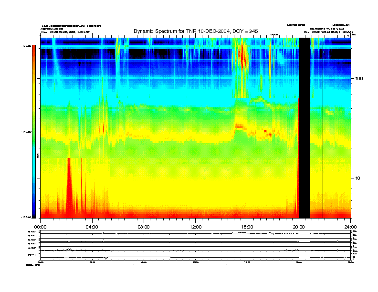Click the 24:00 time axis label
This screenshot has height=292, width=378.
coord(351,227)
